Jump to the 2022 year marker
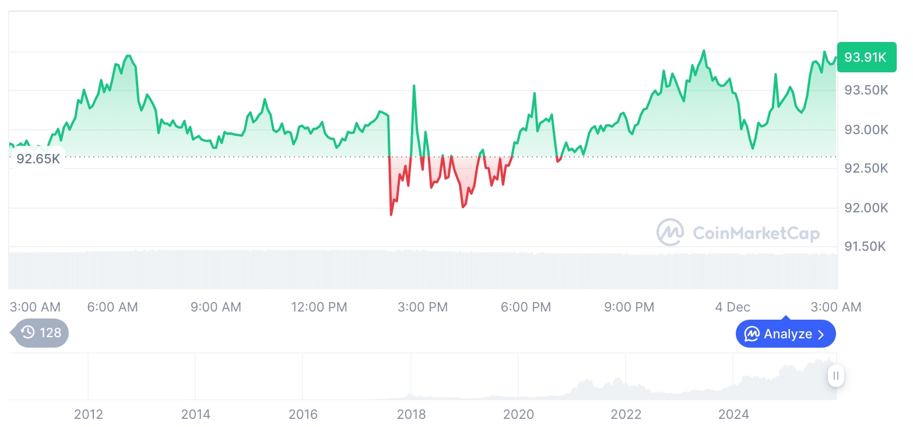This screenshot has height=427, width=913. pyautogui.click(x=626, y=414)
